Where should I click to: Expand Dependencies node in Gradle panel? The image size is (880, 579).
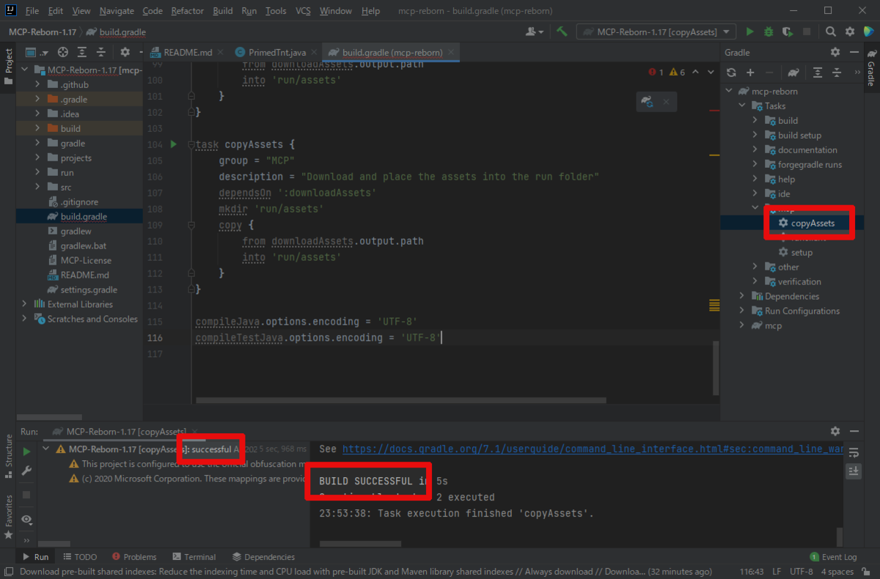coord(742,296)
